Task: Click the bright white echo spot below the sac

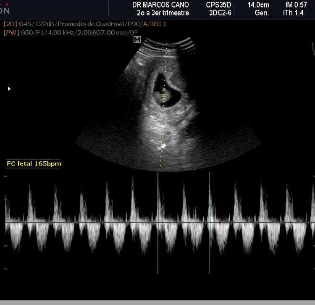Action: tap(163, 145)
